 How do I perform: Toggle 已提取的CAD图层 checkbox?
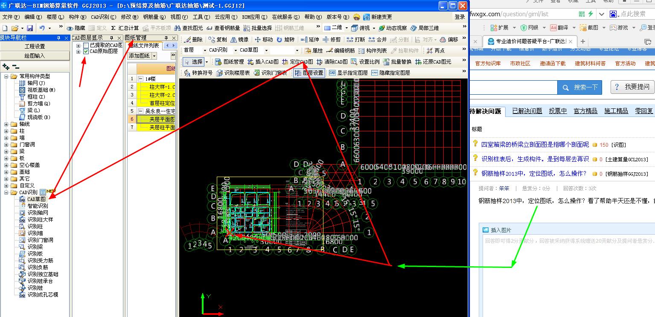pos(86,45)
